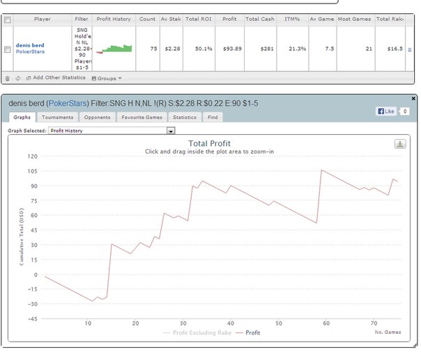Sort by the Filter column header

pyautogui.click(x=82, y=19)
